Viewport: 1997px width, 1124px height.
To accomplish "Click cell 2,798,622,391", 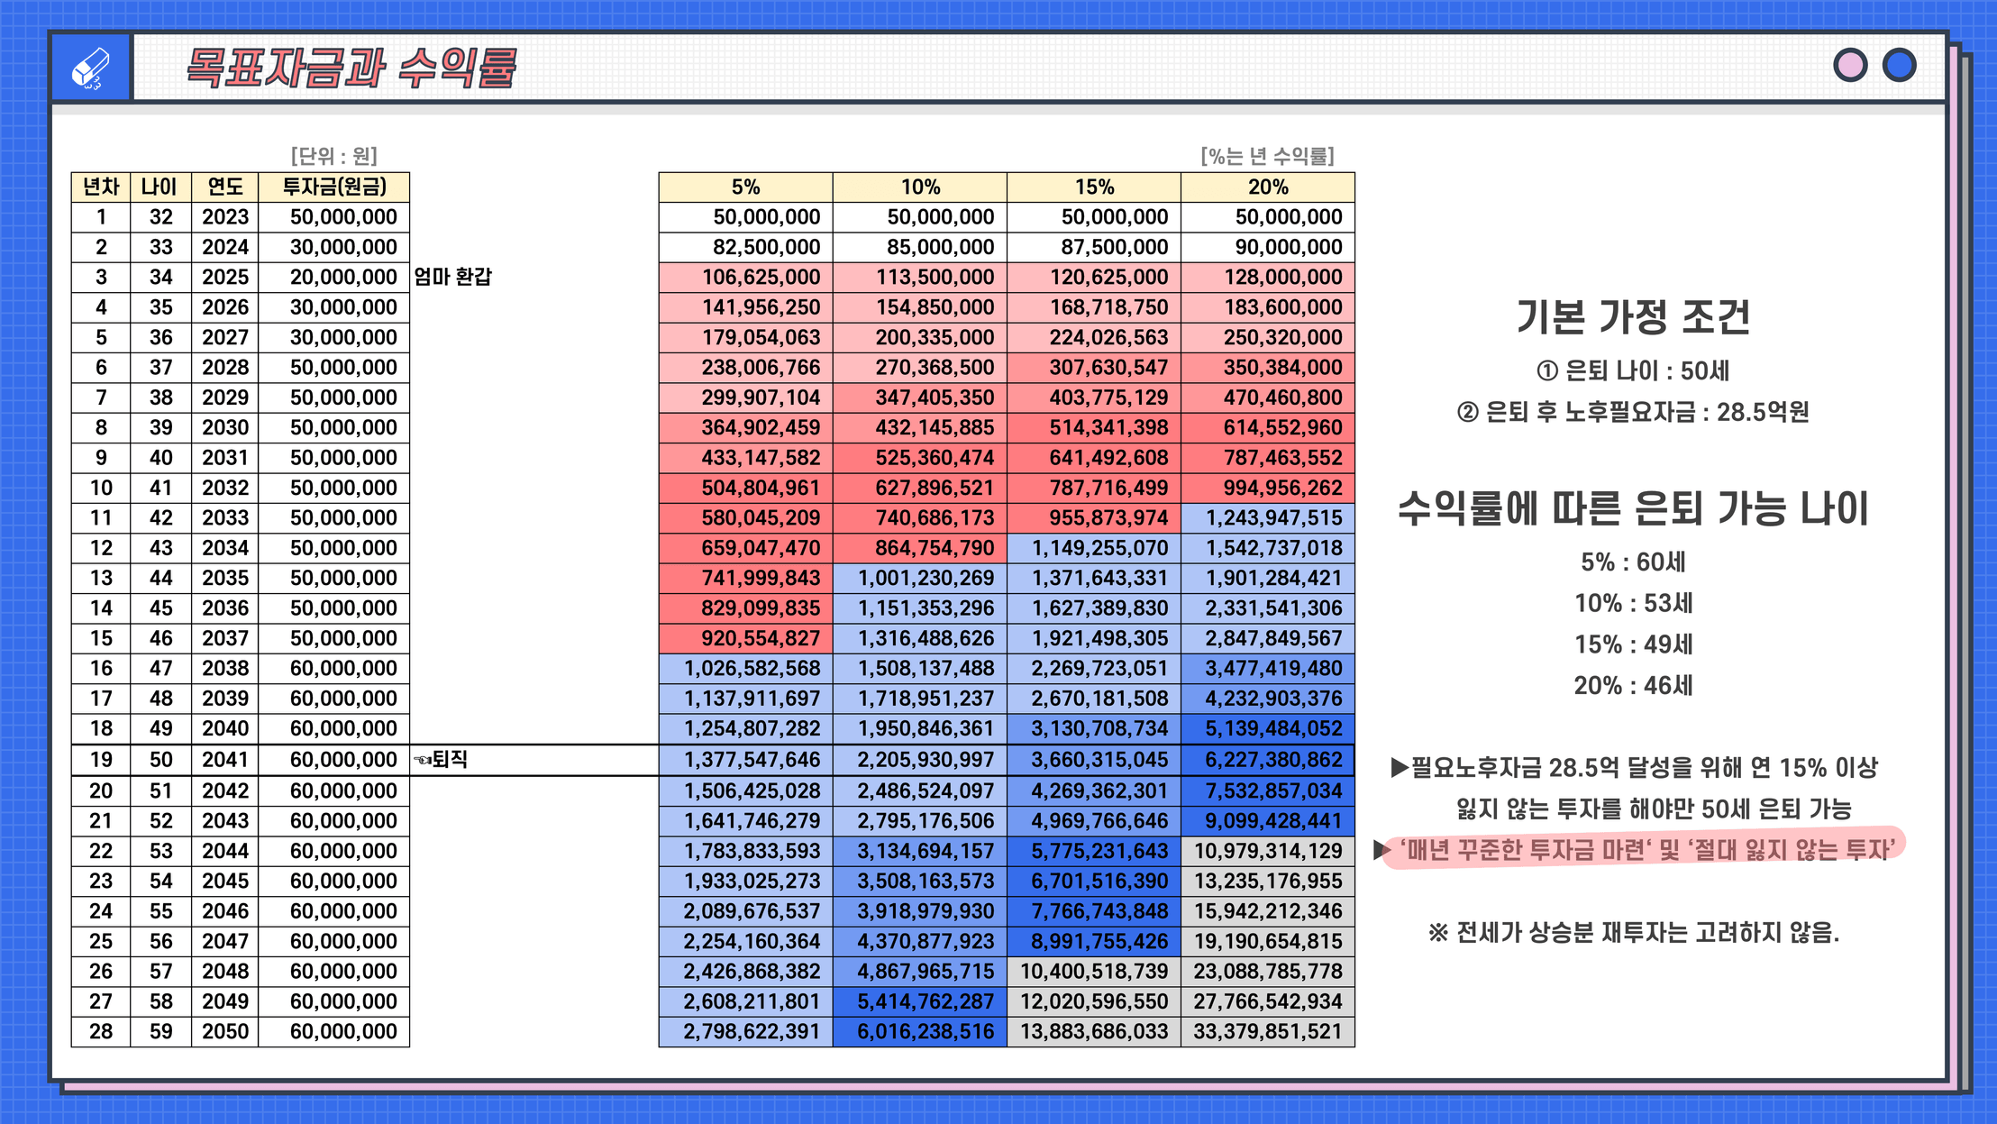I will 745,1031.
